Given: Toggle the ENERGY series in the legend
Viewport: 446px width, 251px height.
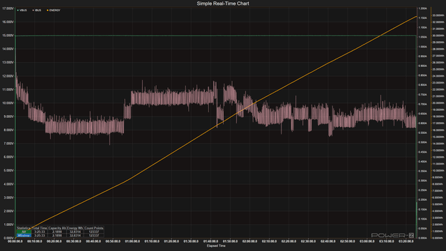Looking at the screenshot, I should (54, 10).
